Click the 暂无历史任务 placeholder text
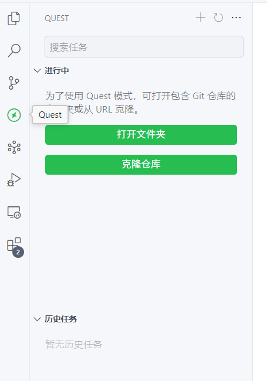Image resolution: width=267 pixels, height=381 pixels. [x=74, y=344]
